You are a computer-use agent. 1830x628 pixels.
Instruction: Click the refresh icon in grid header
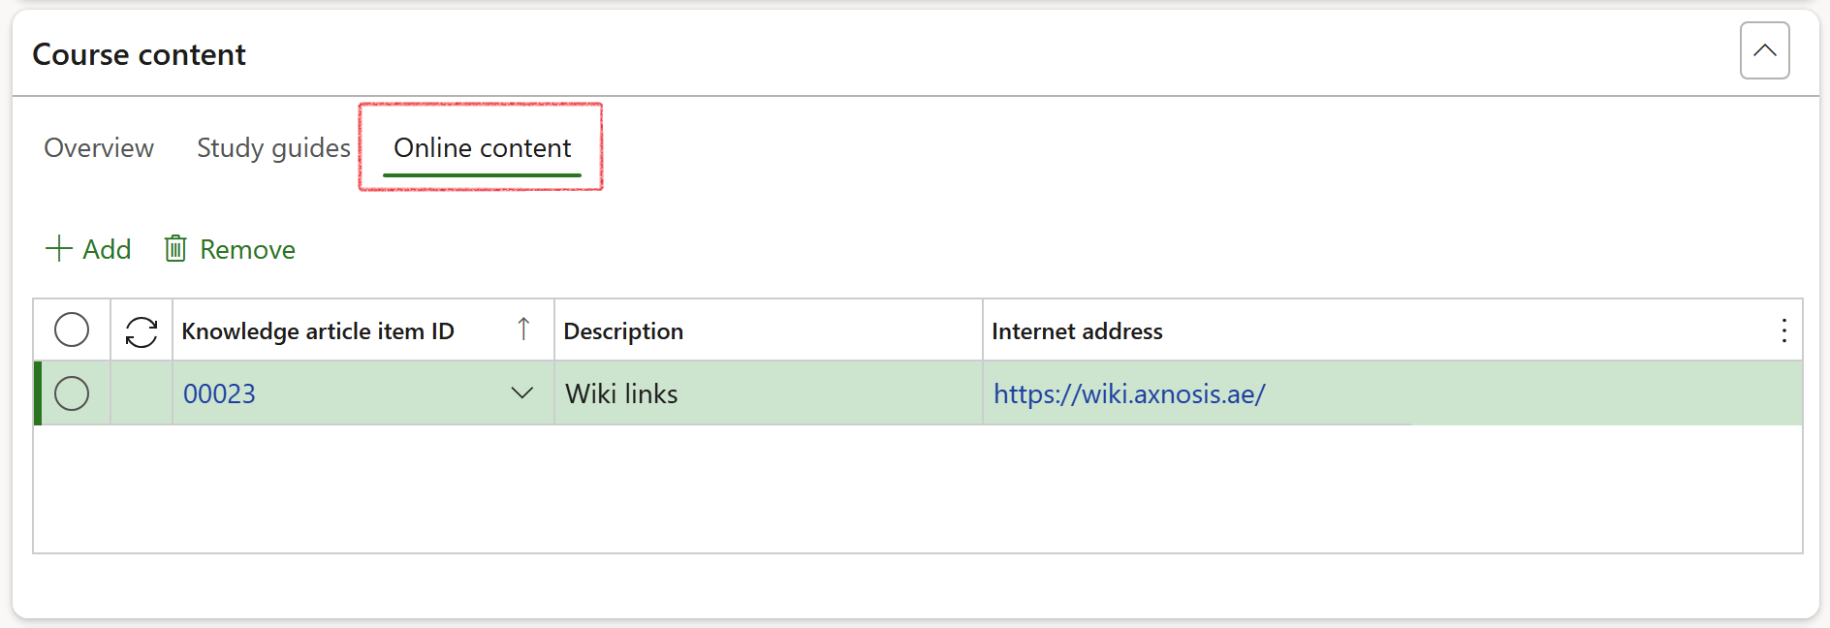142,331
